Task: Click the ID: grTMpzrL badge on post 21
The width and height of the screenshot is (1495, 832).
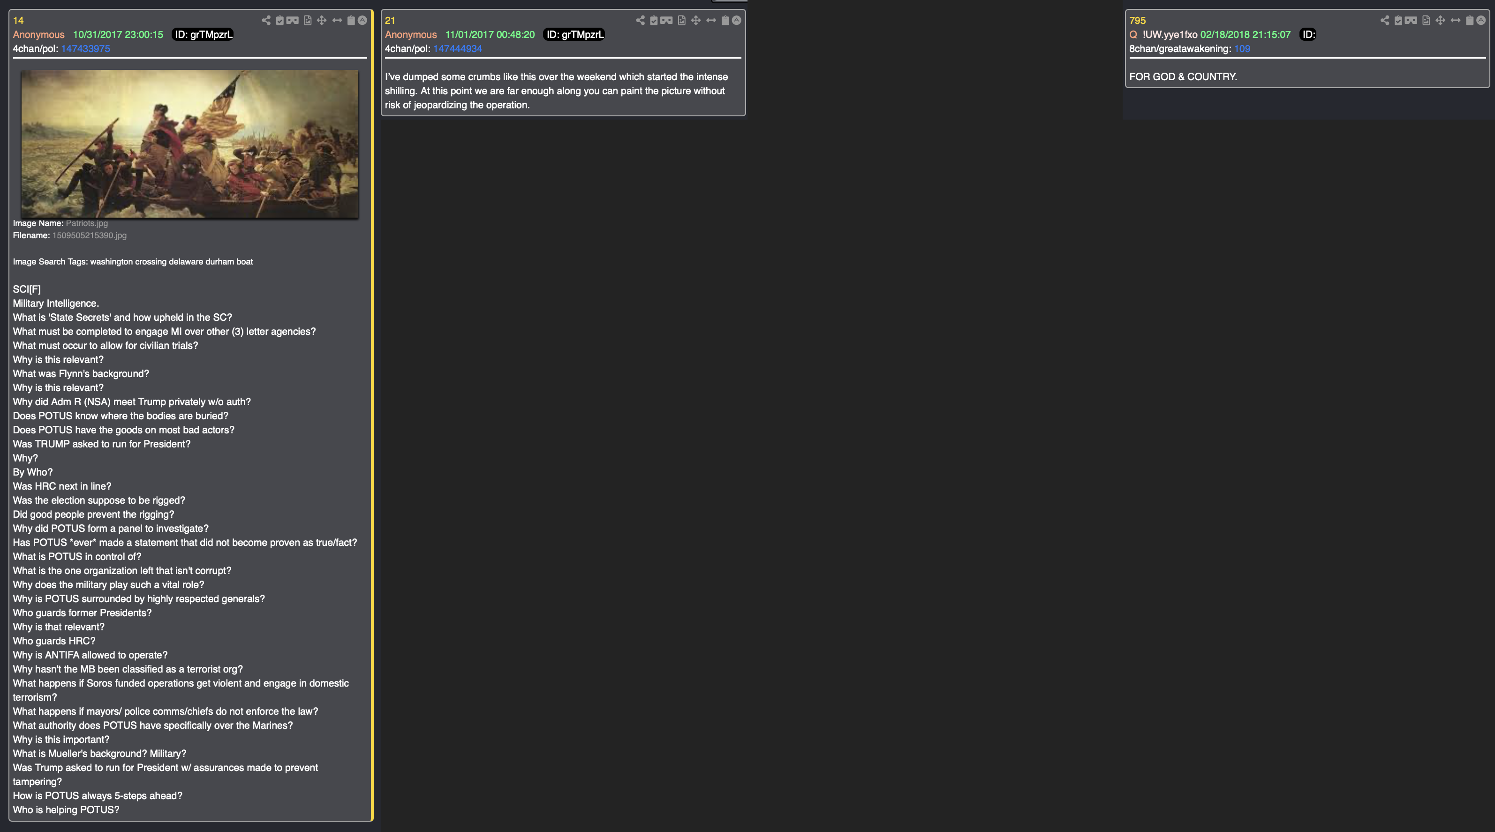Action: tap(575, 35)
